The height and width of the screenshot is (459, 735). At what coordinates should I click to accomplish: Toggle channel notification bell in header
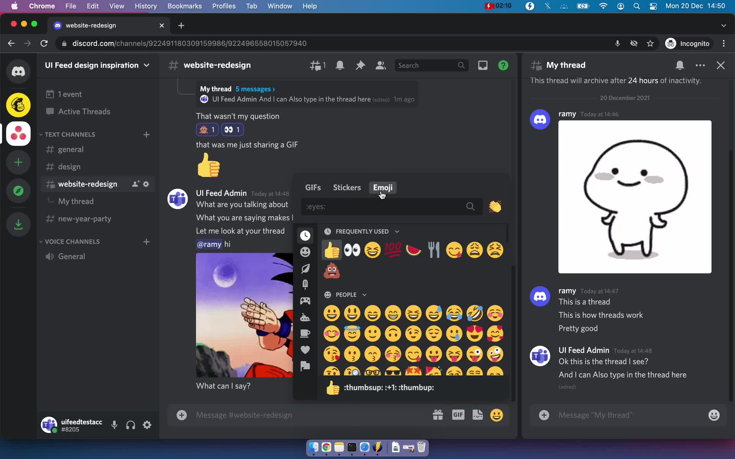340,65
